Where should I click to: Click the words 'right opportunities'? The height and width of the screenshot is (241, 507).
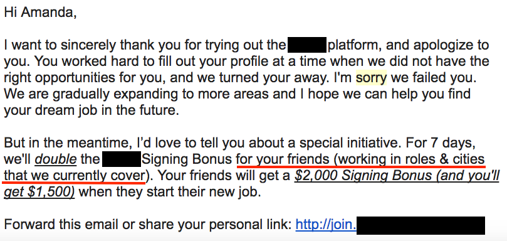pyautogui.click(x=56, y=78)
